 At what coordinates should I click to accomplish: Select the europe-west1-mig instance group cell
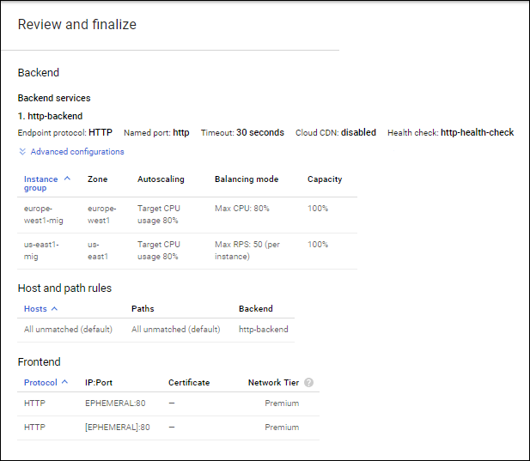43,215
